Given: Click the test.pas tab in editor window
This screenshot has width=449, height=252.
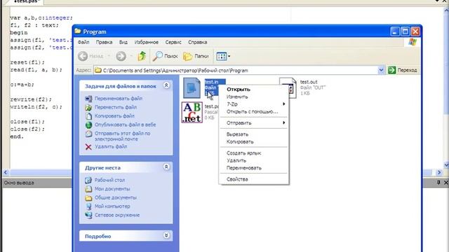Looking at the screenshot, I should (x=27, y=1).
